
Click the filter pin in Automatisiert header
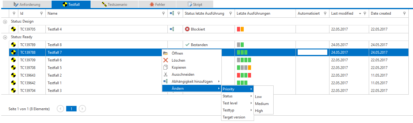(325, 13)
